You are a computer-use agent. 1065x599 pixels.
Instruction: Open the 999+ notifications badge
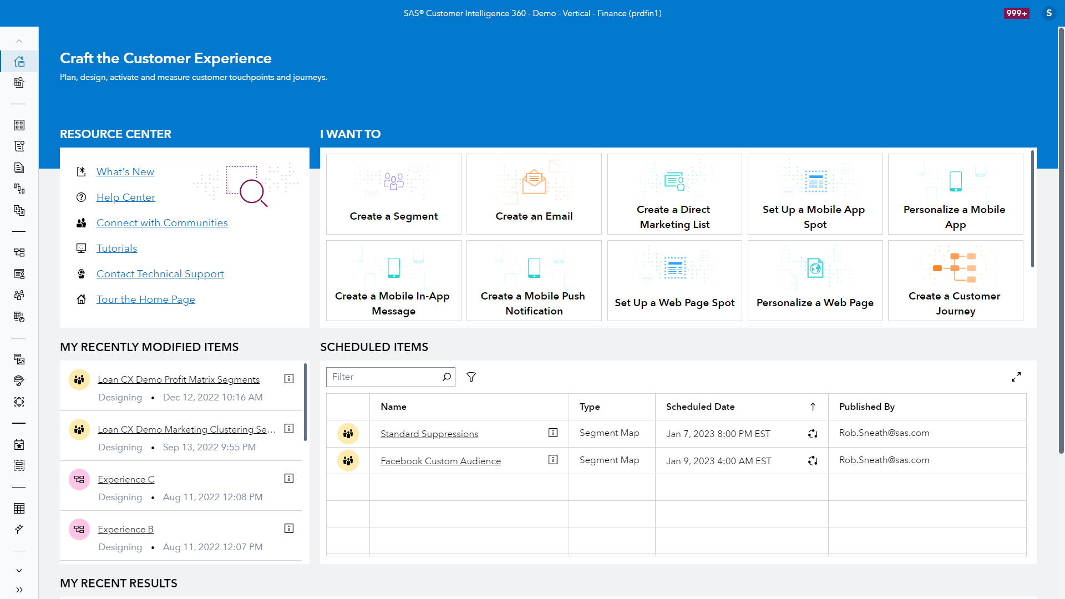tap(1016, 13)
